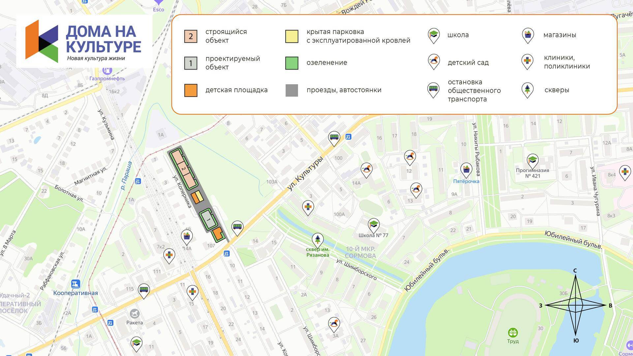Click the orange детская площадка legend swatch
The width and height of the screenshot is (633, 356).
click(191, 90)
